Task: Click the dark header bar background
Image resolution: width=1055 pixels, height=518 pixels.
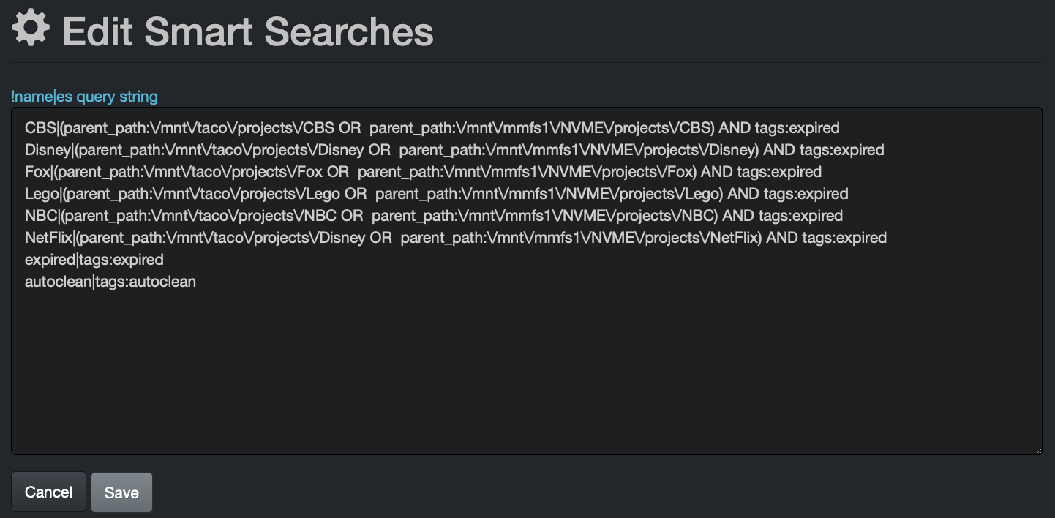Action: click(x=732, y=31)
